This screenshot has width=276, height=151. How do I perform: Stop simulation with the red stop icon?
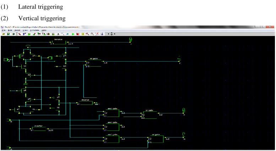pos(78,34)
